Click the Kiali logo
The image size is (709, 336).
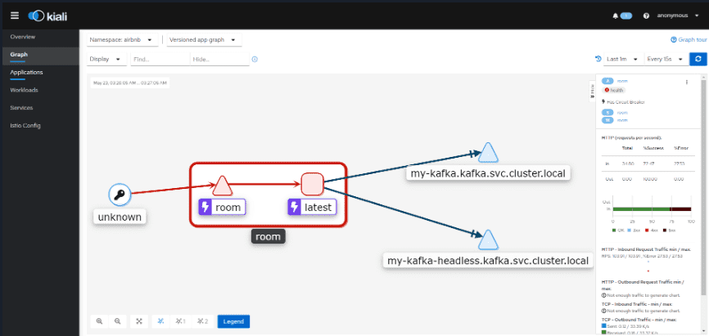coord(47,16)
